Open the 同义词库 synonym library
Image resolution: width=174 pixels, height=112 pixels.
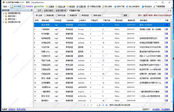coord(107,7)
